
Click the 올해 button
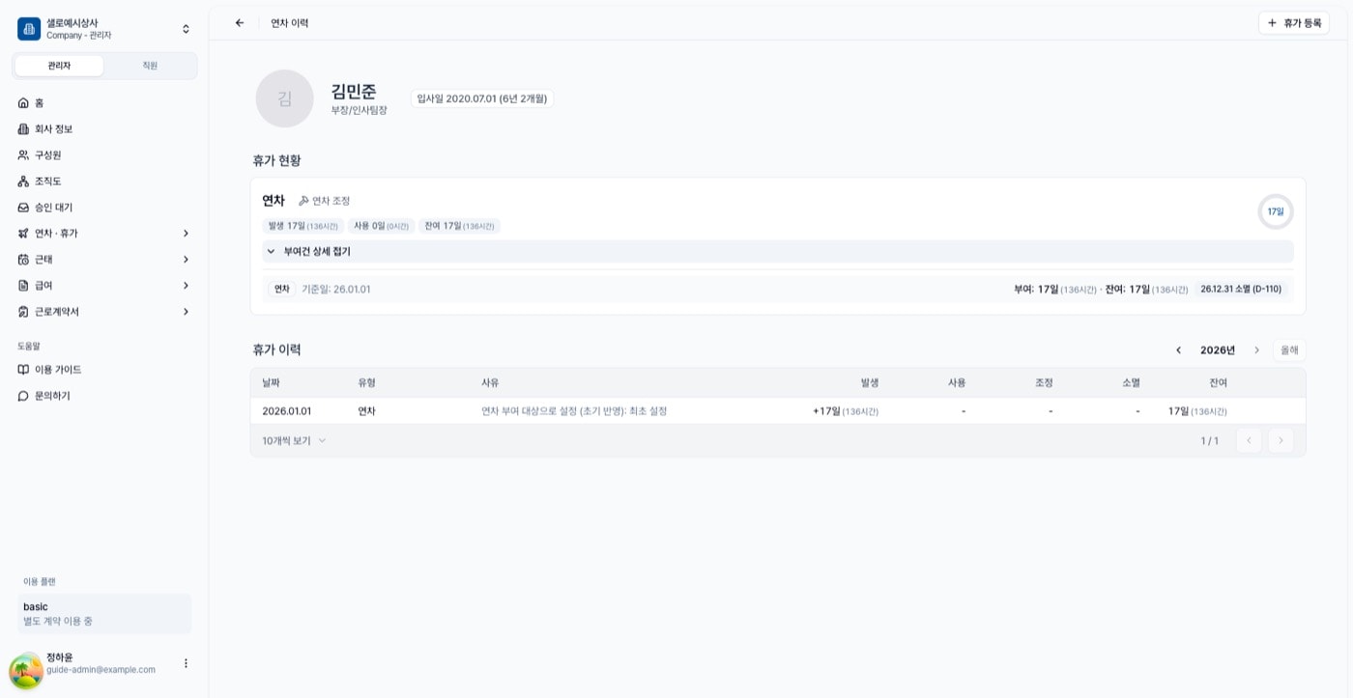pyautogui.click(x=1289, y=349)
